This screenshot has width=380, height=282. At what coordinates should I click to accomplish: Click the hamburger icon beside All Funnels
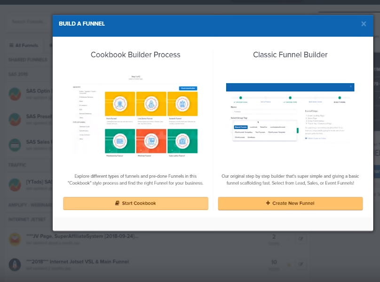coord(11,45)
